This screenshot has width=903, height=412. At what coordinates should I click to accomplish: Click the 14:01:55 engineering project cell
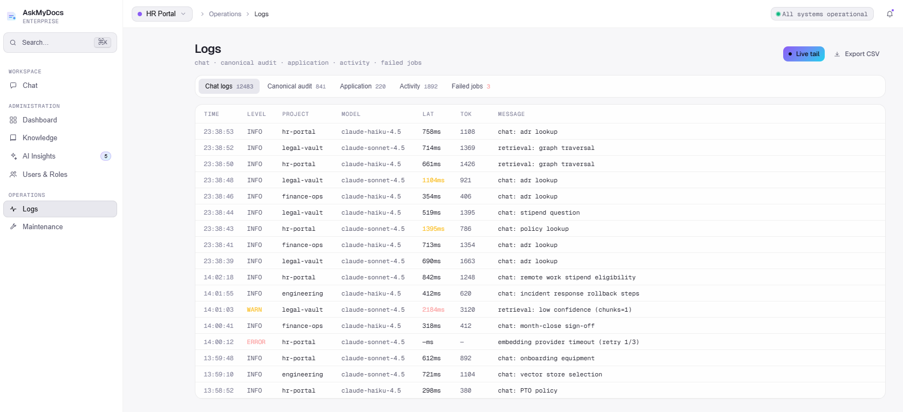point(303,293)
